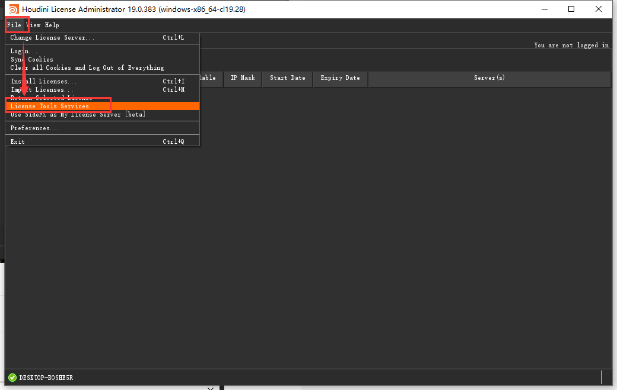The image size is (617, 390).
Task: Click the green check status icon
Action: point(12,378)
